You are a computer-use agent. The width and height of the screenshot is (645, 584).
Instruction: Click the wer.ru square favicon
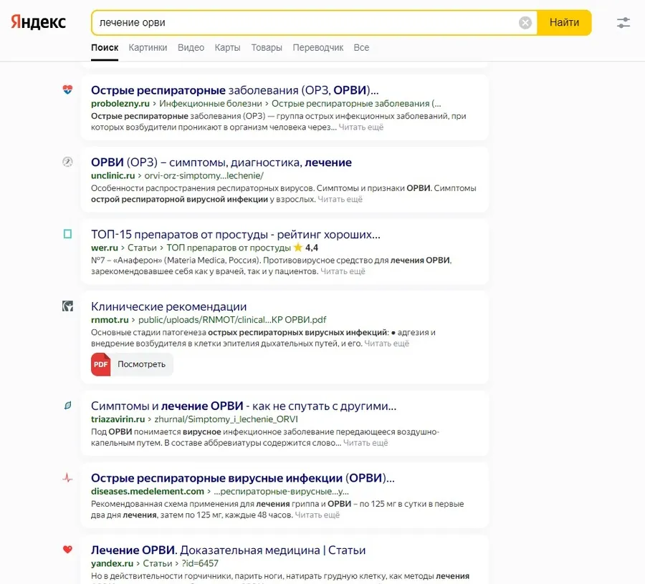[67, 234]
